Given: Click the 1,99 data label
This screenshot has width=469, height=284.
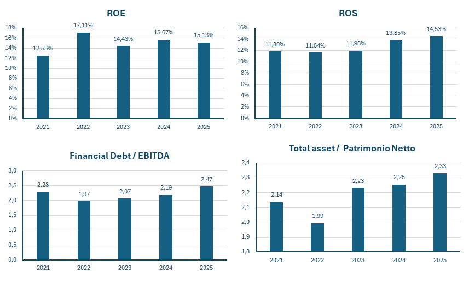Looking at the screenshot, I should click(x=317, y=216).
